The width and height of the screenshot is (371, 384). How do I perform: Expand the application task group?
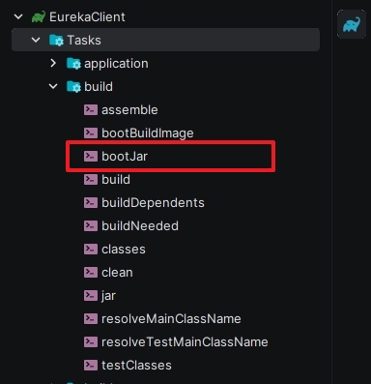point(53,63)
